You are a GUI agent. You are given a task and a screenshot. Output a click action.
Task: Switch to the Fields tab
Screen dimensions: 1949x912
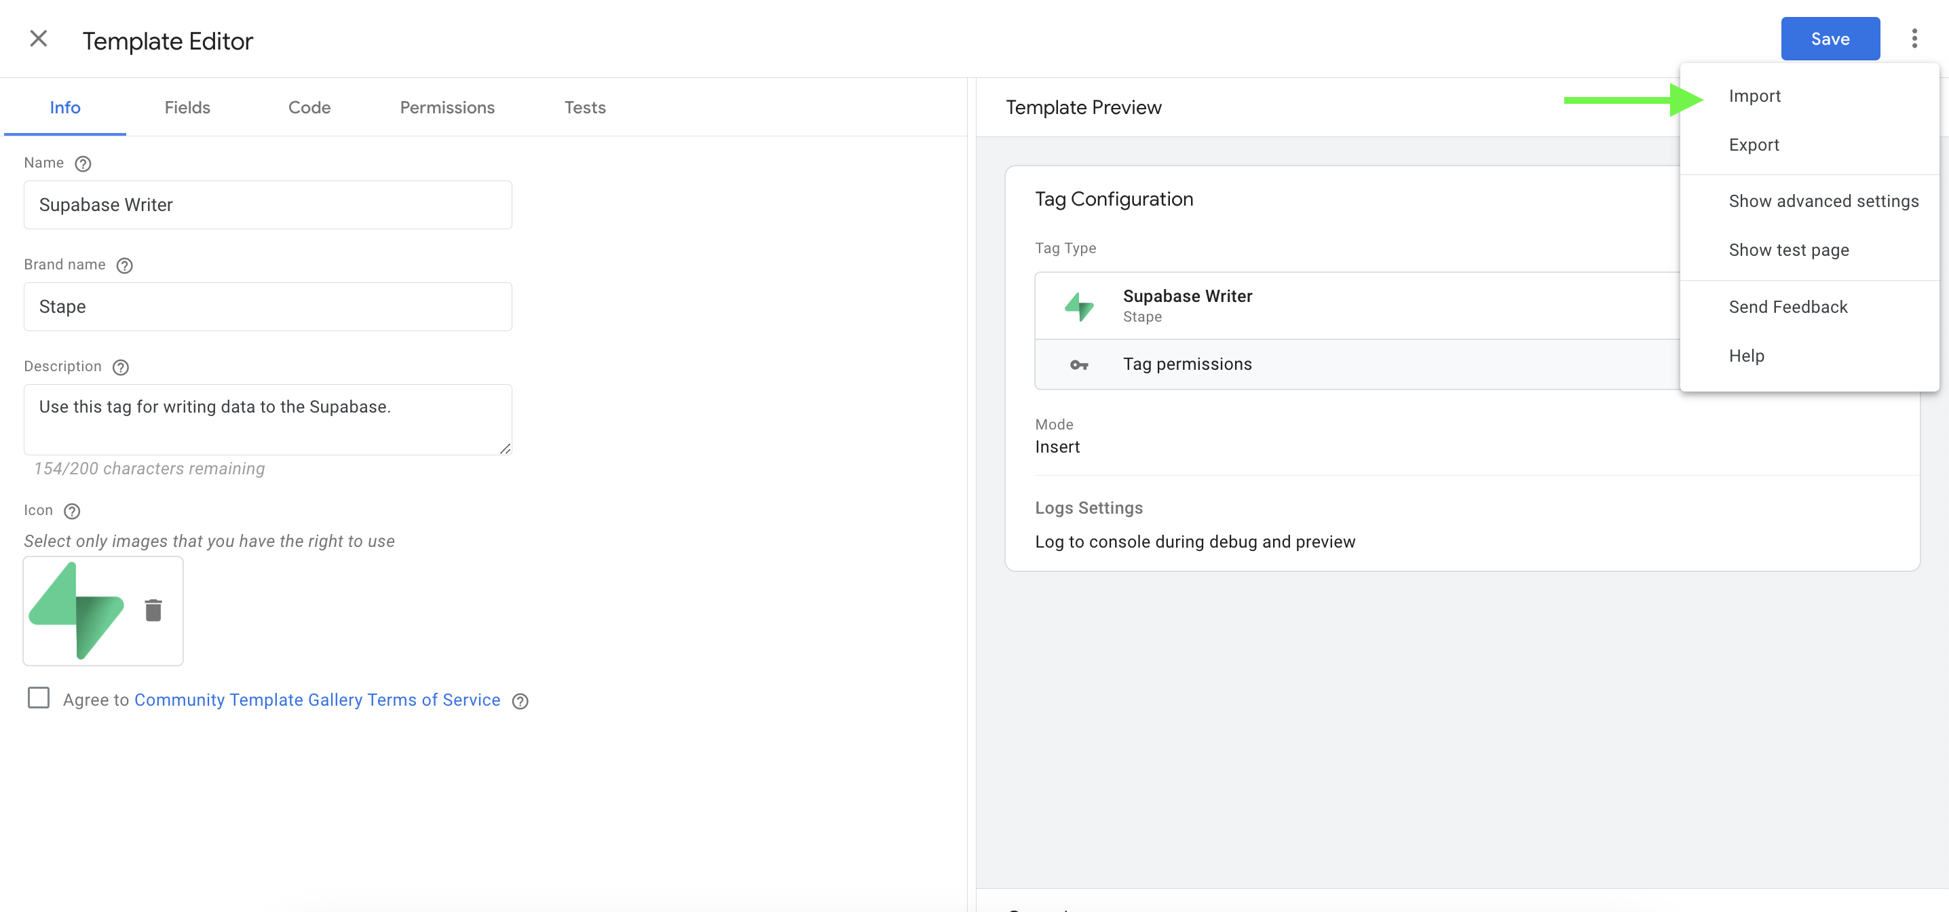187,107
